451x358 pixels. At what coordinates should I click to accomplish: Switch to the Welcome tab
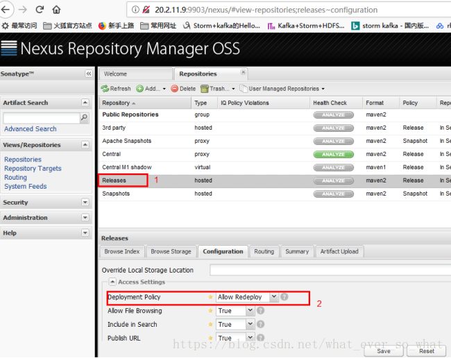136,74
